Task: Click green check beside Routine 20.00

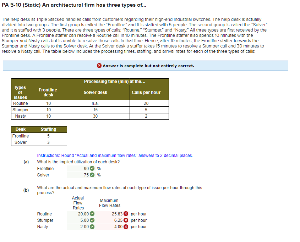Action: 92,214
